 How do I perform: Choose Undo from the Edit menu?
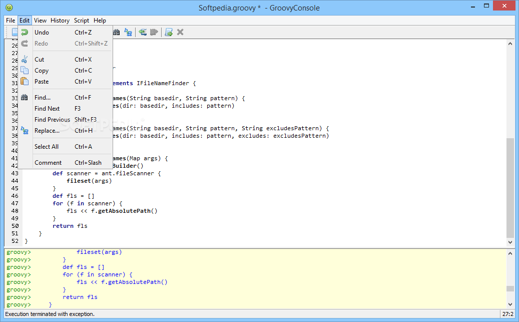(x=65, y=33)
